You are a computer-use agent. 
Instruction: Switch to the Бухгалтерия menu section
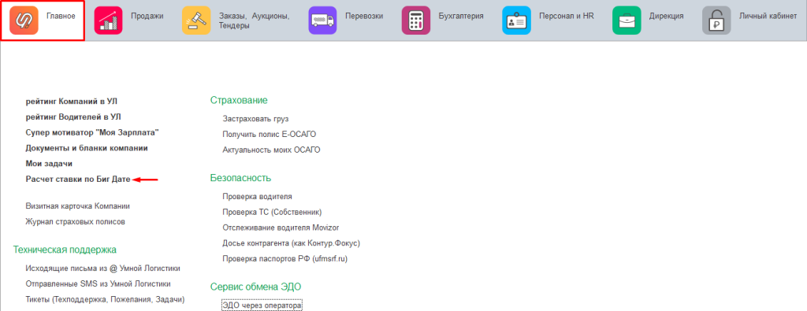point(460,16)
